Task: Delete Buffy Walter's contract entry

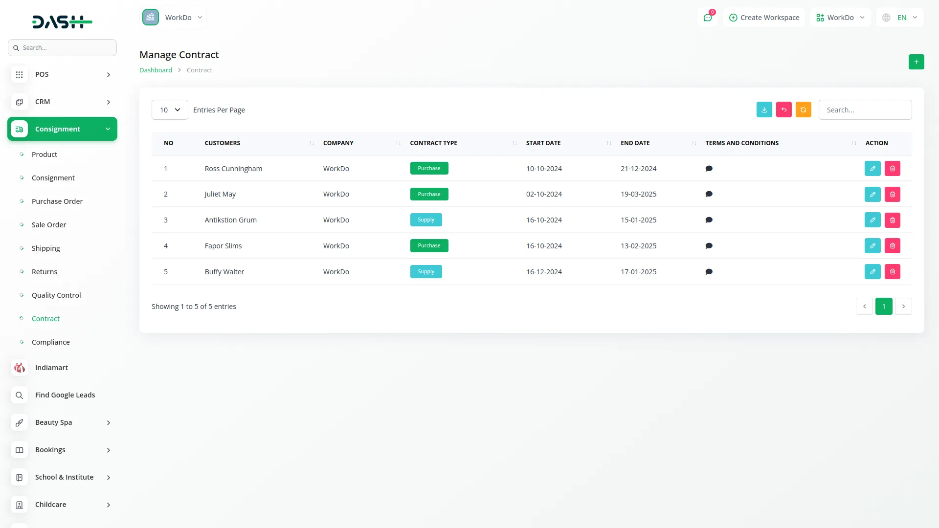Action: coord(892,272)
